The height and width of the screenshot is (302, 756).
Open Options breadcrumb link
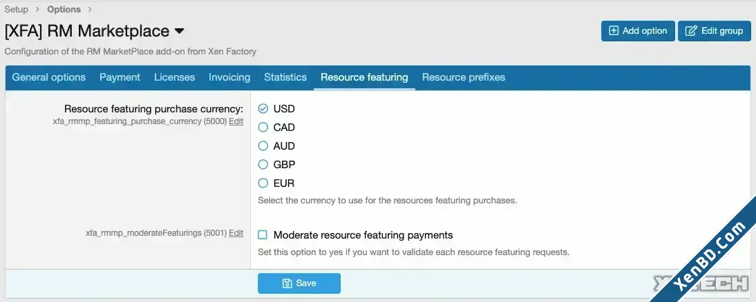click(64, 9)
